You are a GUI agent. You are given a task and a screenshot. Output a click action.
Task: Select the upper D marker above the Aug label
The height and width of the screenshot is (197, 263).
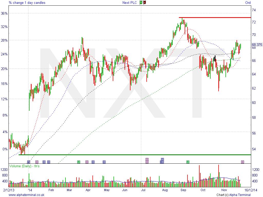pyautogui.click(x=162, y=159)
